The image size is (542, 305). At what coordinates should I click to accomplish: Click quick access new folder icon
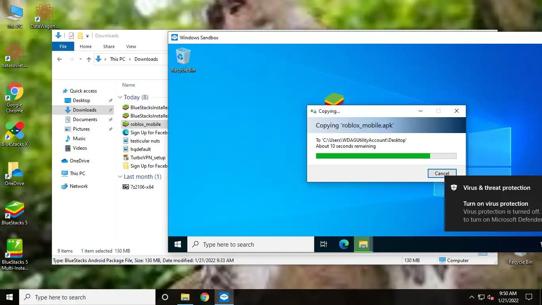point(80,36)
